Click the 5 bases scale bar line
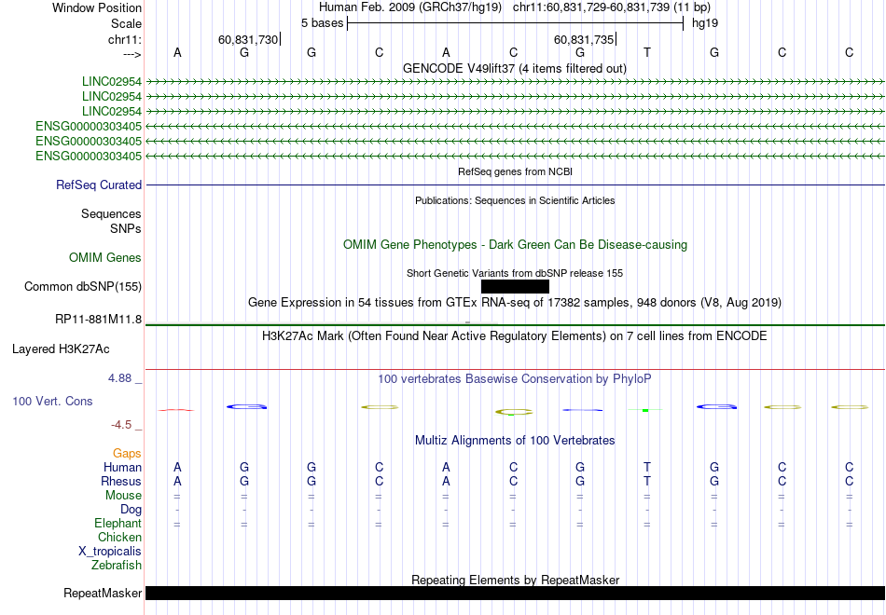886x615 pixels. 515,23
